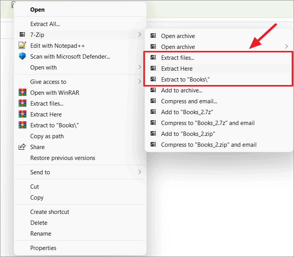Select Give access to
Image resolution: width=294 pixels, height=257 pixels.
tap(80, 82)
